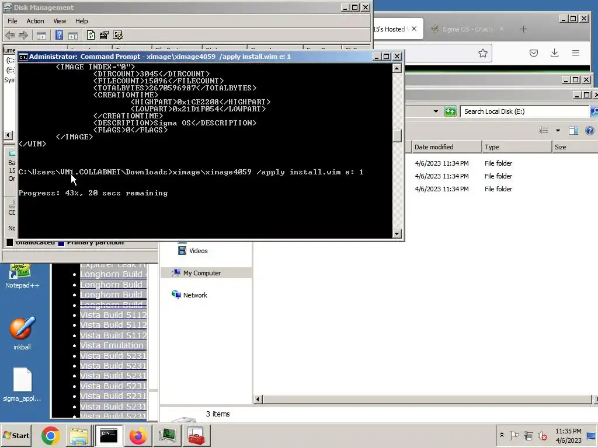Viewport: 598px width, 448px height.
Task: Click the Explorer search magnifier button
Action: [594, 111]
